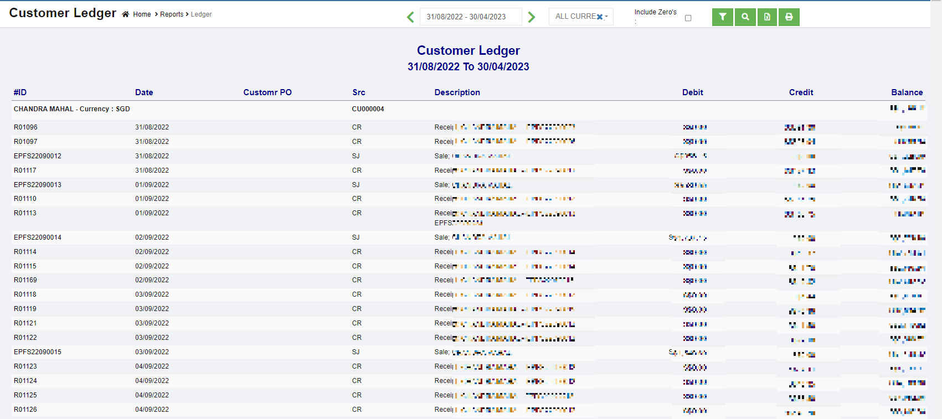The image size is (942, 419).
Task: Clear the currency selection with X
Action: point(599,17)
